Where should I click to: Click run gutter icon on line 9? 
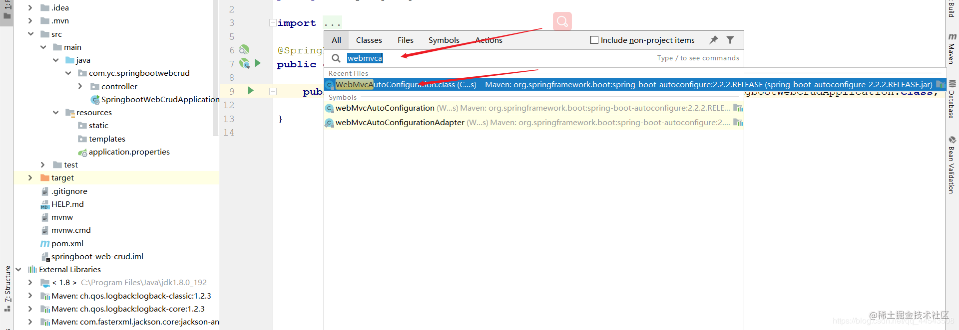click(x=251, y=91)
